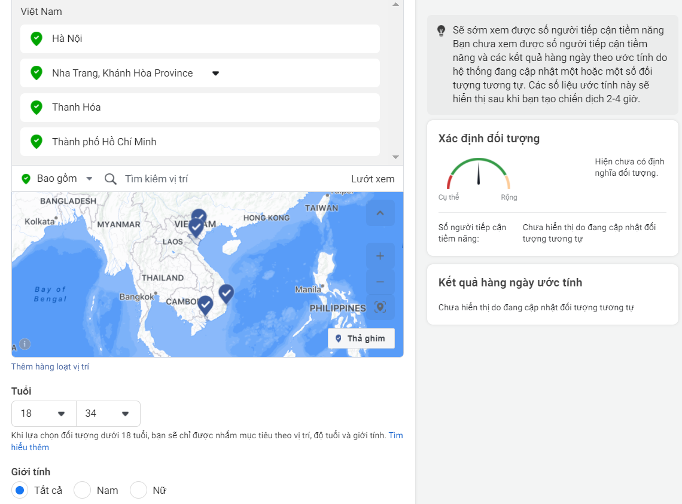Click the Thanh Hóa map pin marker
The width and height of the screenshot is (682, 504).
point(196,228)
